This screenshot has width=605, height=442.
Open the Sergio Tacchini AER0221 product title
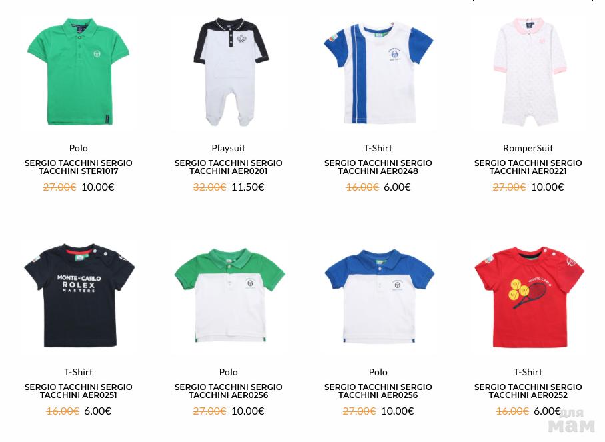(x=528, y=167)
